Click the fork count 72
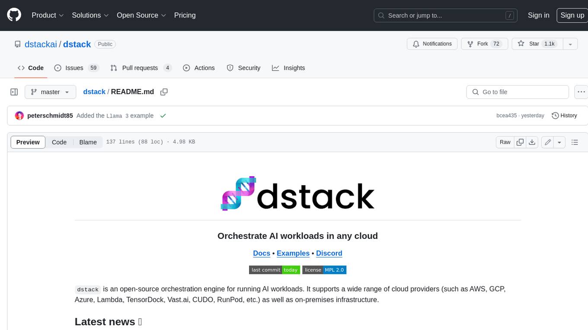The width and height of the screenshot is (588, 330). [496, 44]
